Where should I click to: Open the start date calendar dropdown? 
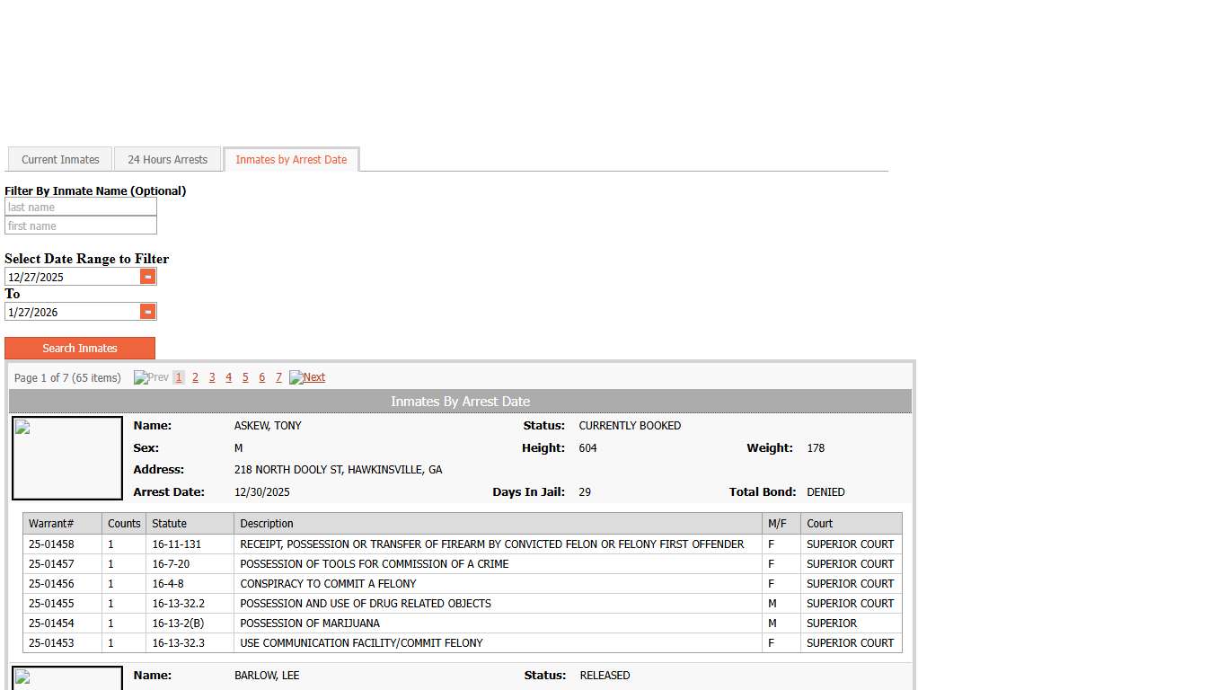click(x=148, y=277)
